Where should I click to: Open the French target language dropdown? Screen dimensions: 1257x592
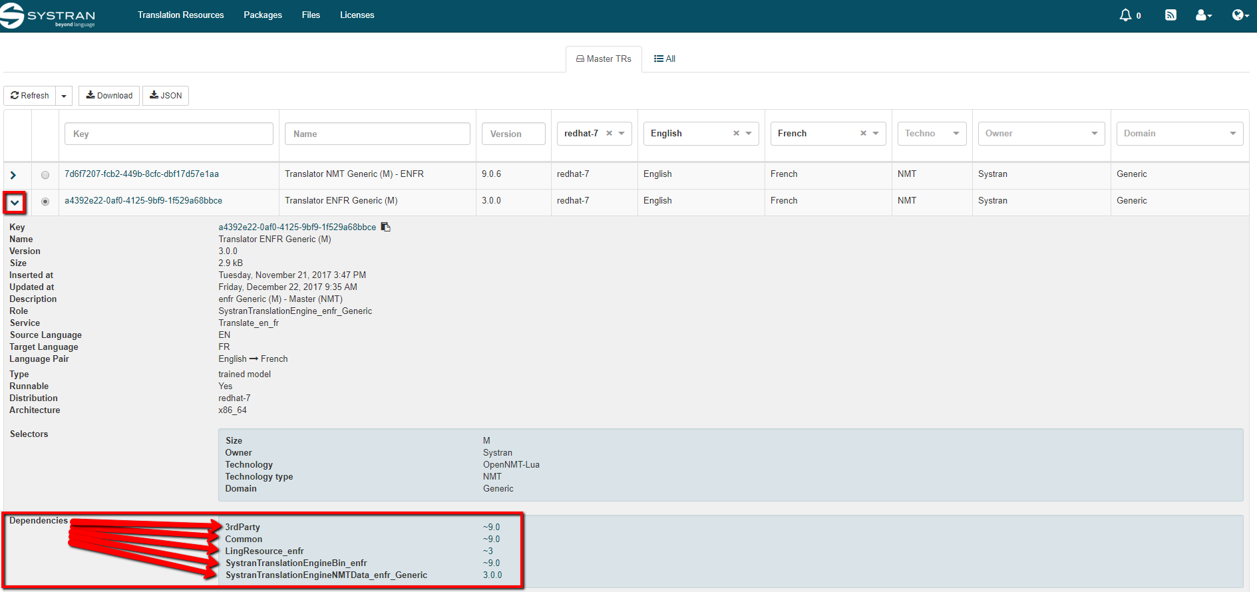[876, 133]
